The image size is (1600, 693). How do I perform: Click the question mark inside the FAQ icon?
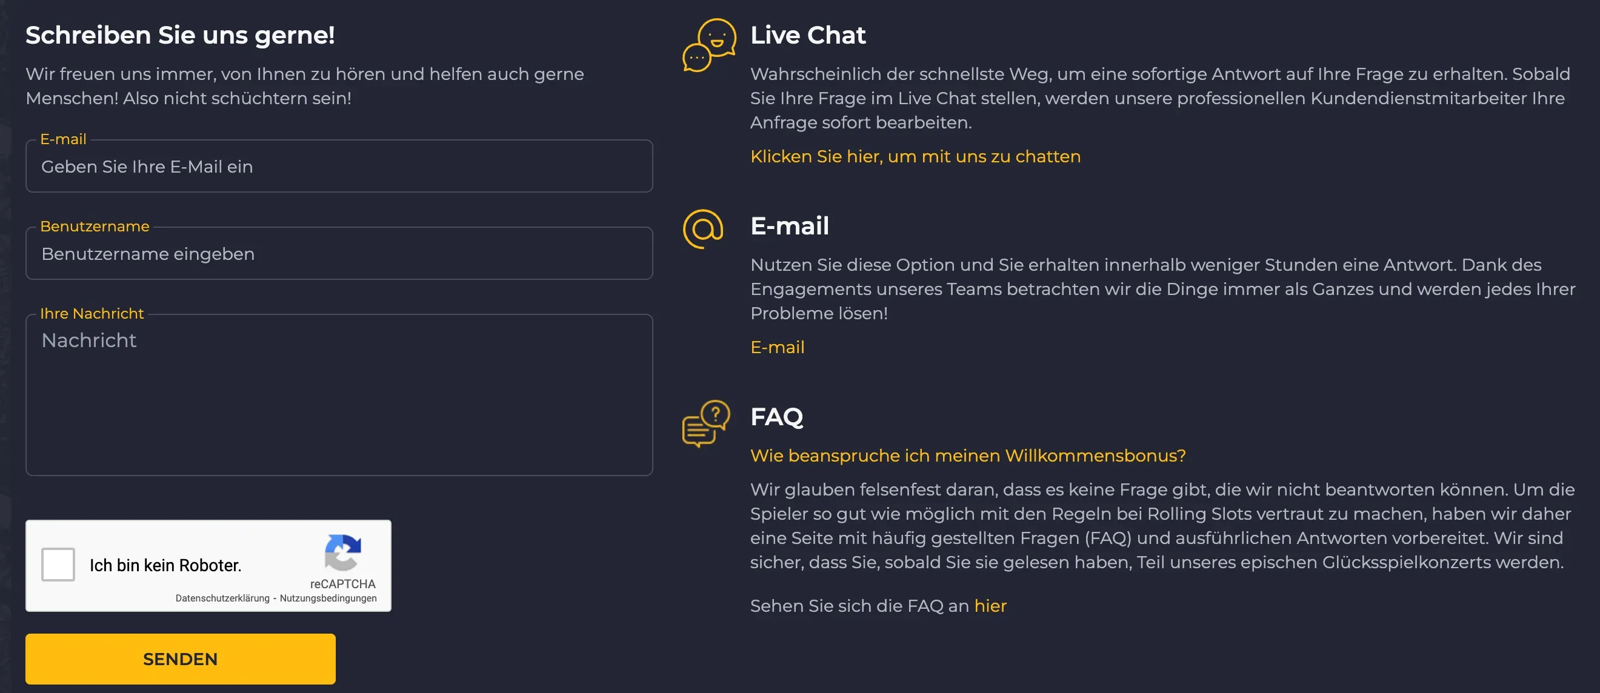pyautogui.click(x=716, y=414)
